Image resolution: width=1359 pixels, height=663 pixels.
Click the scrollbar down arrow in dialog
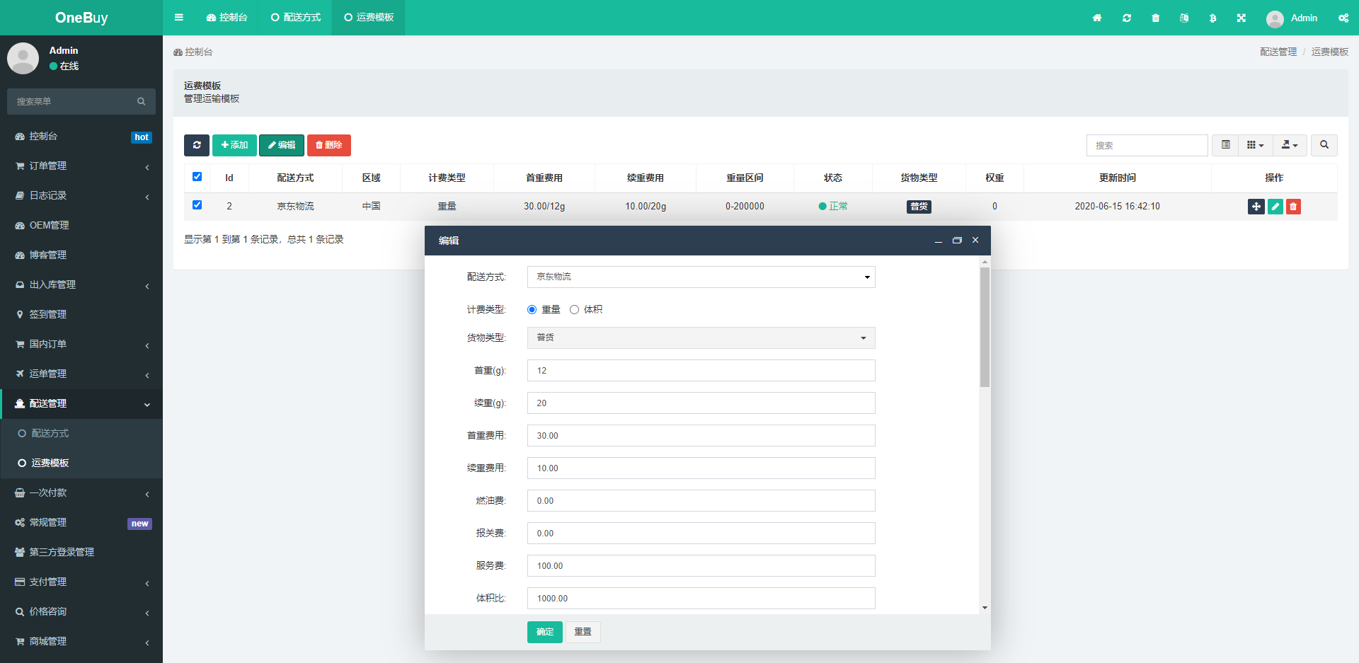pyautogui.click(x=985, y=608)
